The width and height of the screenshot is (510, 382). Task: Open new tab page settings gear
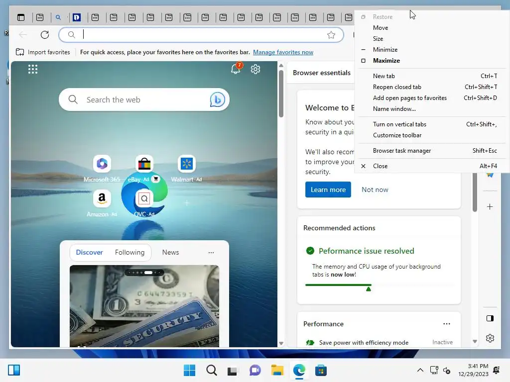255,69
